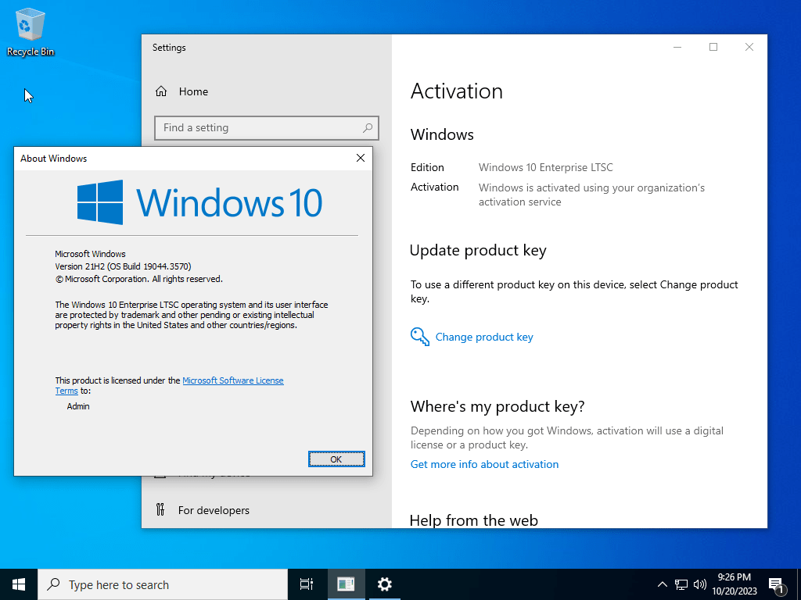Close the About Windows dialog
The width and height of the screenshot is (801, 600).
click(x=360, y=158)
